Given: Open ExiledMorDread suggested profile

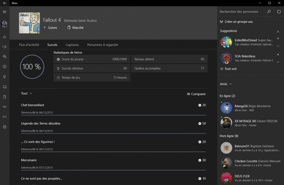Looking at the screenshot, I should (247, 42).
